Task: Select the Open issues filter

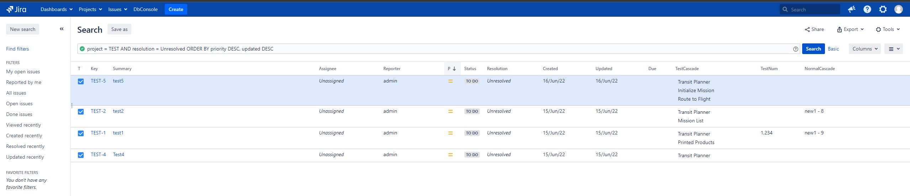Action: point(19,104)
